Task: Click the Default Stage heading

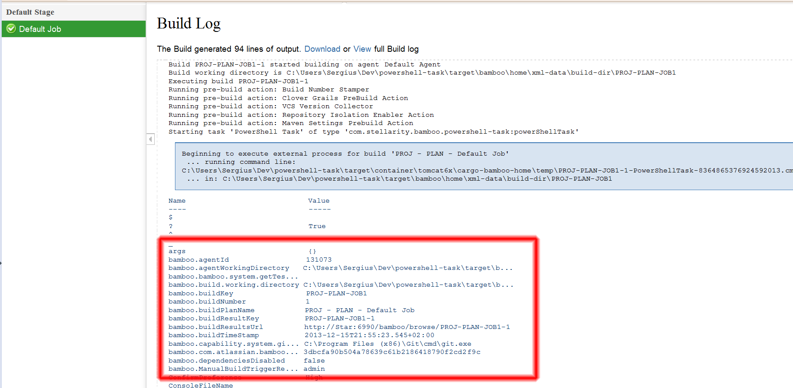Action: tap(30, 12)
